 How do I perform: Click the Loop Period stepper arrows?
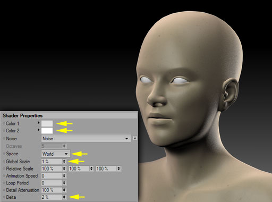pos(64,183)
